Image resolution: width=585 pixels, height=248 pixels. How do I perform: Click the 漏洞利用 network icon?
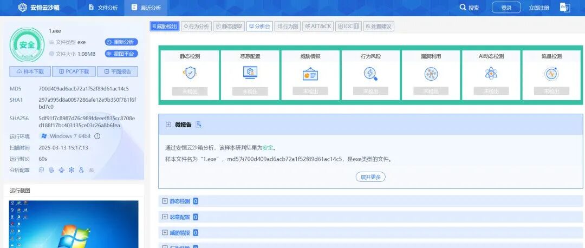pos(431,74)
